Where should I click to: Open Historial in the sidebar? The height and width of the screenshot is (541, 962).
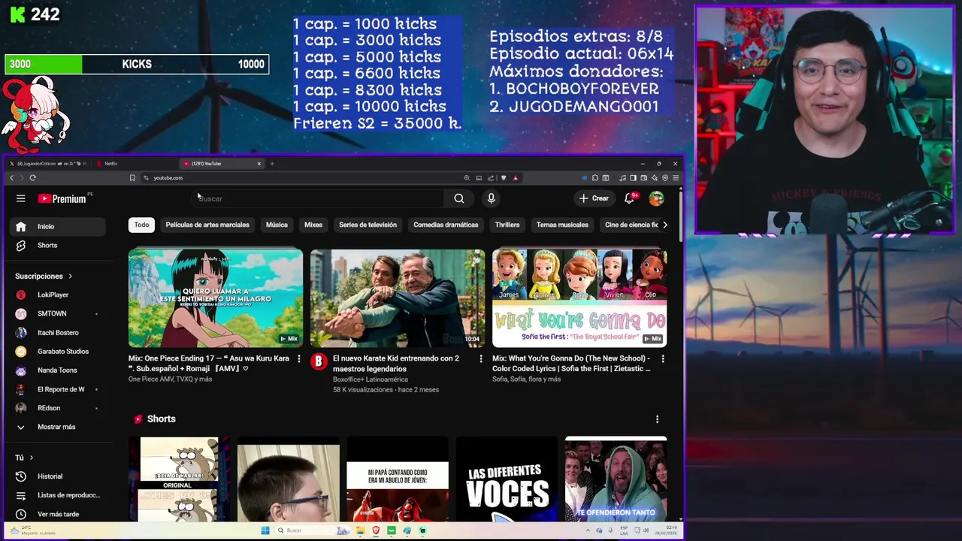[x=58, y=476]
